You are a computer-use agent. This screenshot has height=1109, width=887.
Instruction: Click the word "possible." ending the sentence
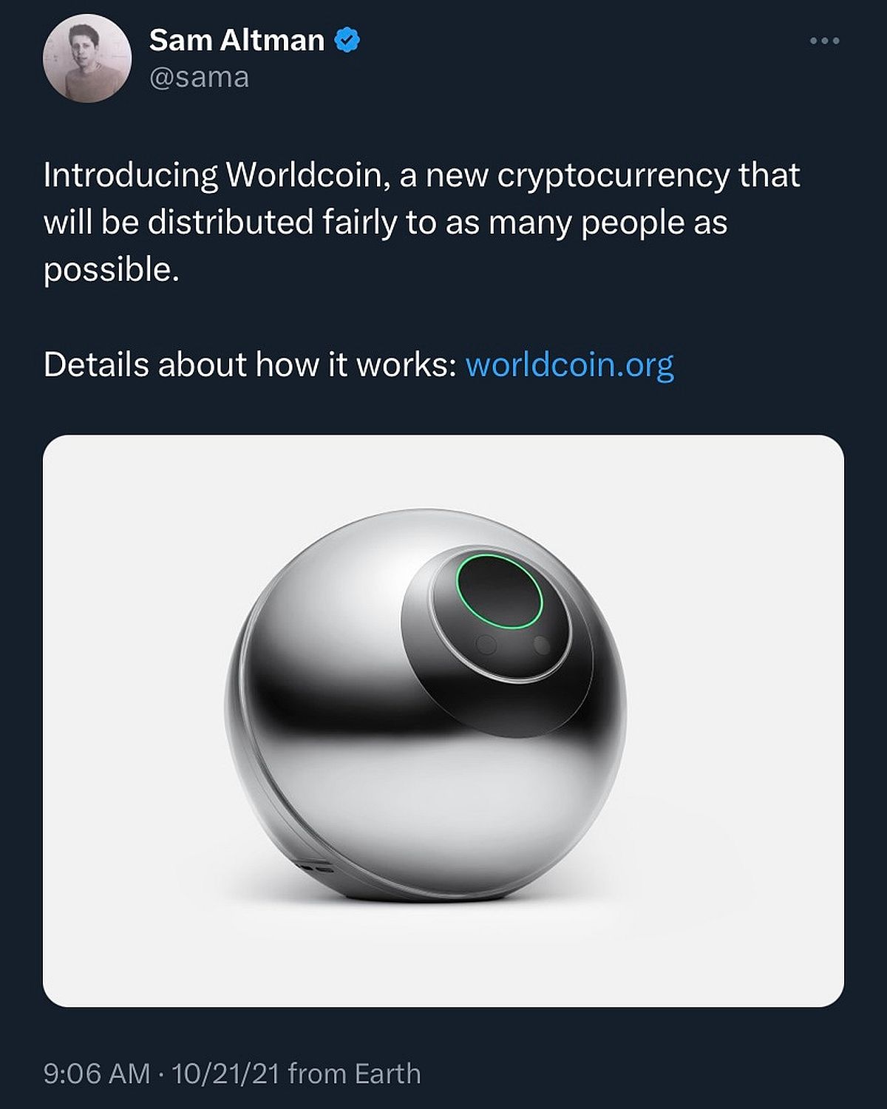click(x=112, y=271)
